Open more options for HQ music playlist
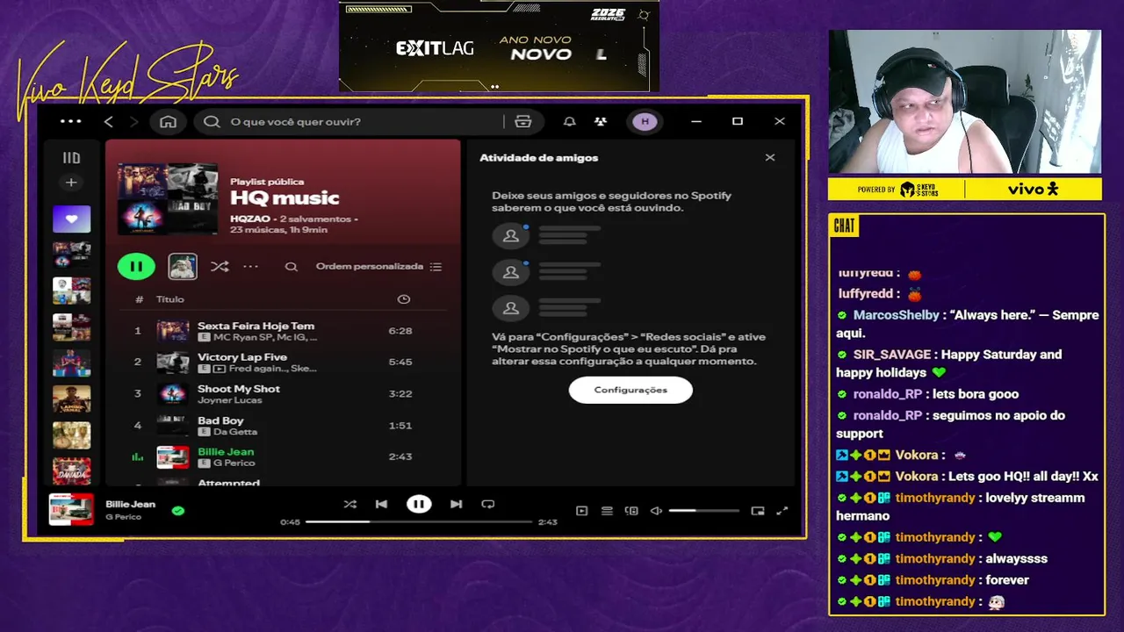The width and height of the screenshot is (1124, 632). [x=251, y=267]
